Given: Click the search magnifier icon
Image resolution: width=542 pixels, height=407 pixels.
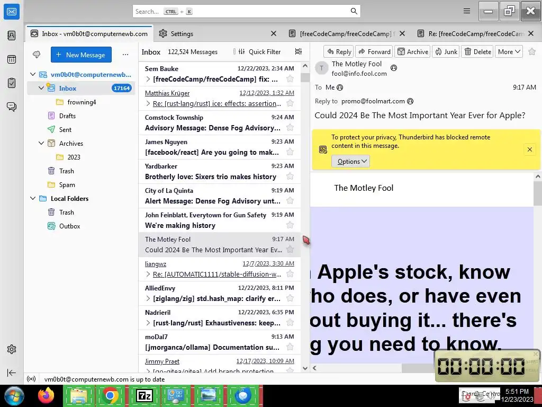Looking at the screenshot, I should [x=354, y=11].
